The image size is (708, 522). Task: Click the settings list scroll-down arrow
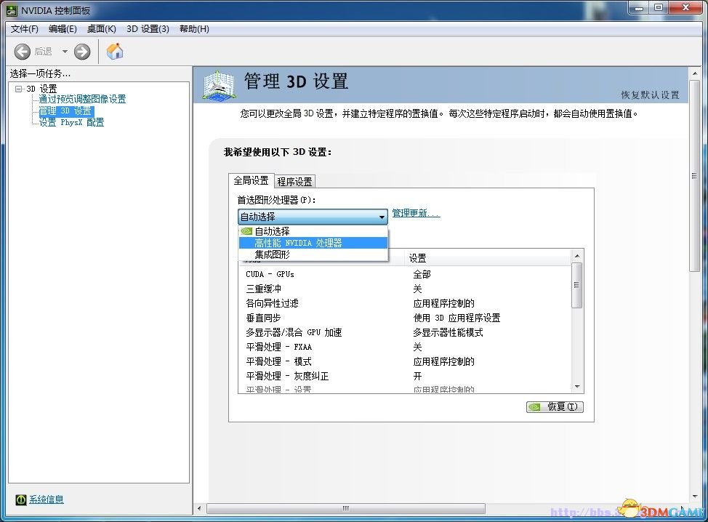coord(577,387)
